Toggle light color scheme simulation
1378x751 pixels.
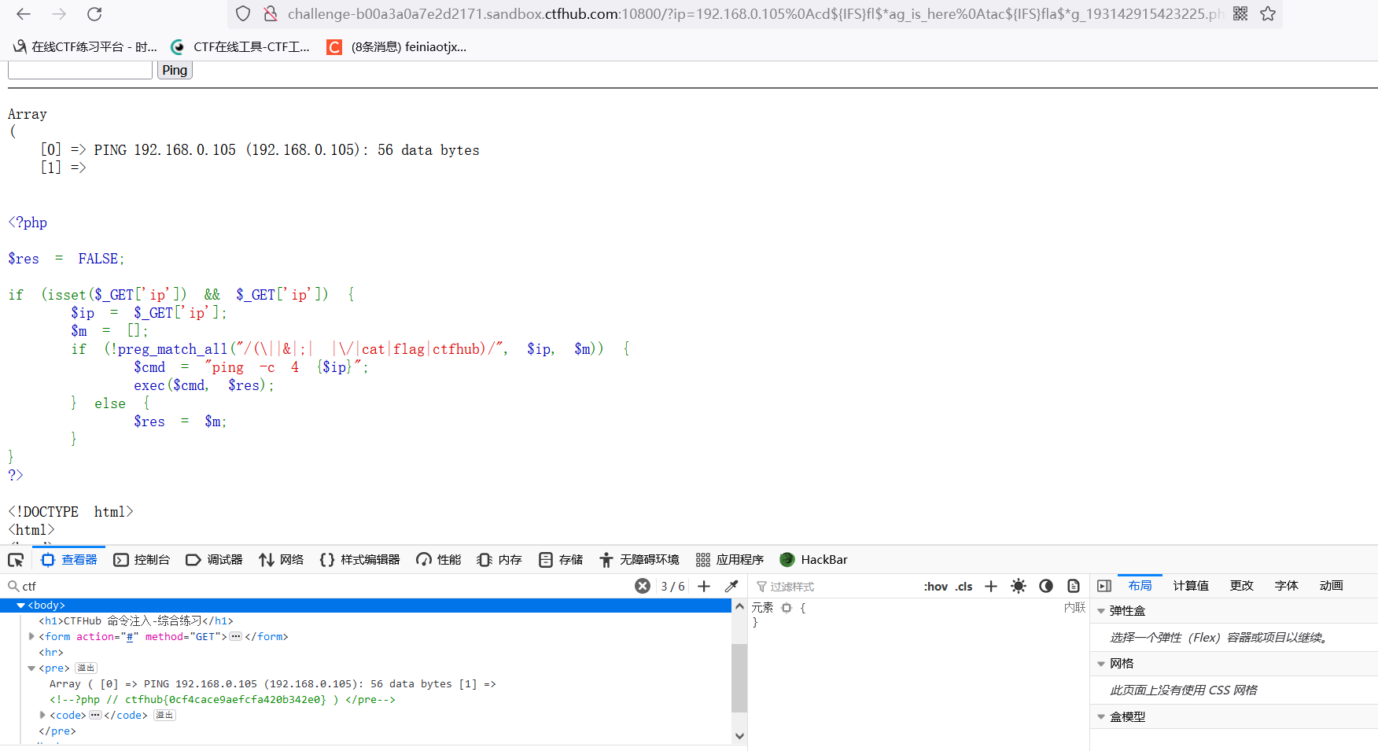pyautogui.click(x=1019, y=586)
